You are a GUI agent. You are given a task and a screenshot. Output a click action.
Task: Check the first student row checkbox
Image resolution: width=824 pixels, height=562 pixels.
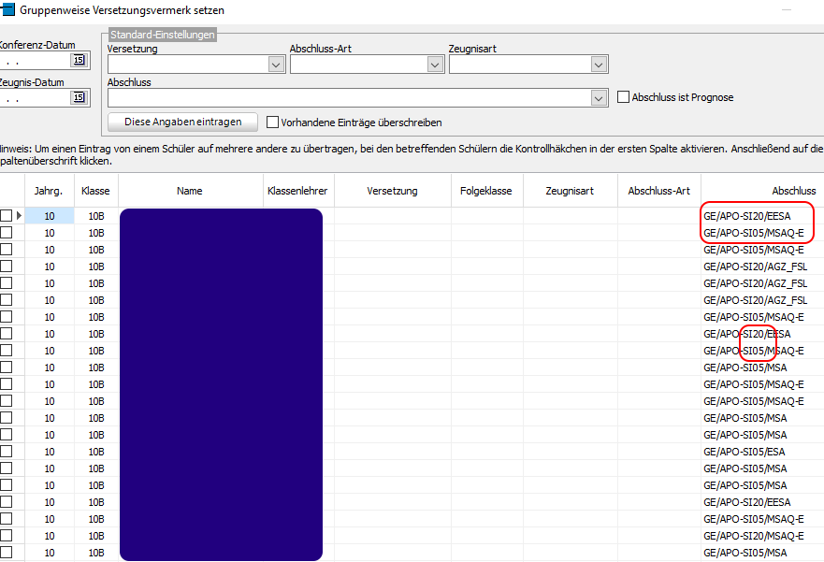point(7,216)
